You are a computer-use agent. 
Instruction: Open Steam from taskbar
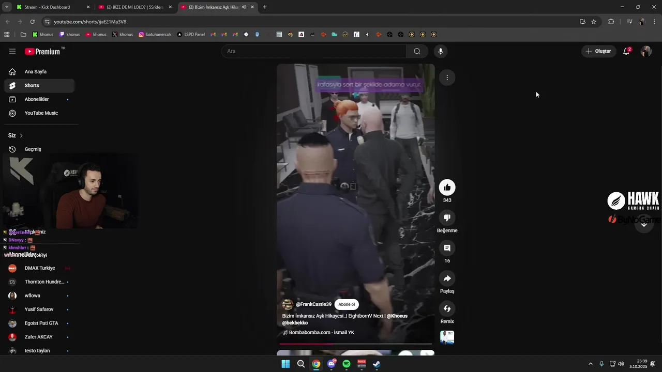pos(377,364)
